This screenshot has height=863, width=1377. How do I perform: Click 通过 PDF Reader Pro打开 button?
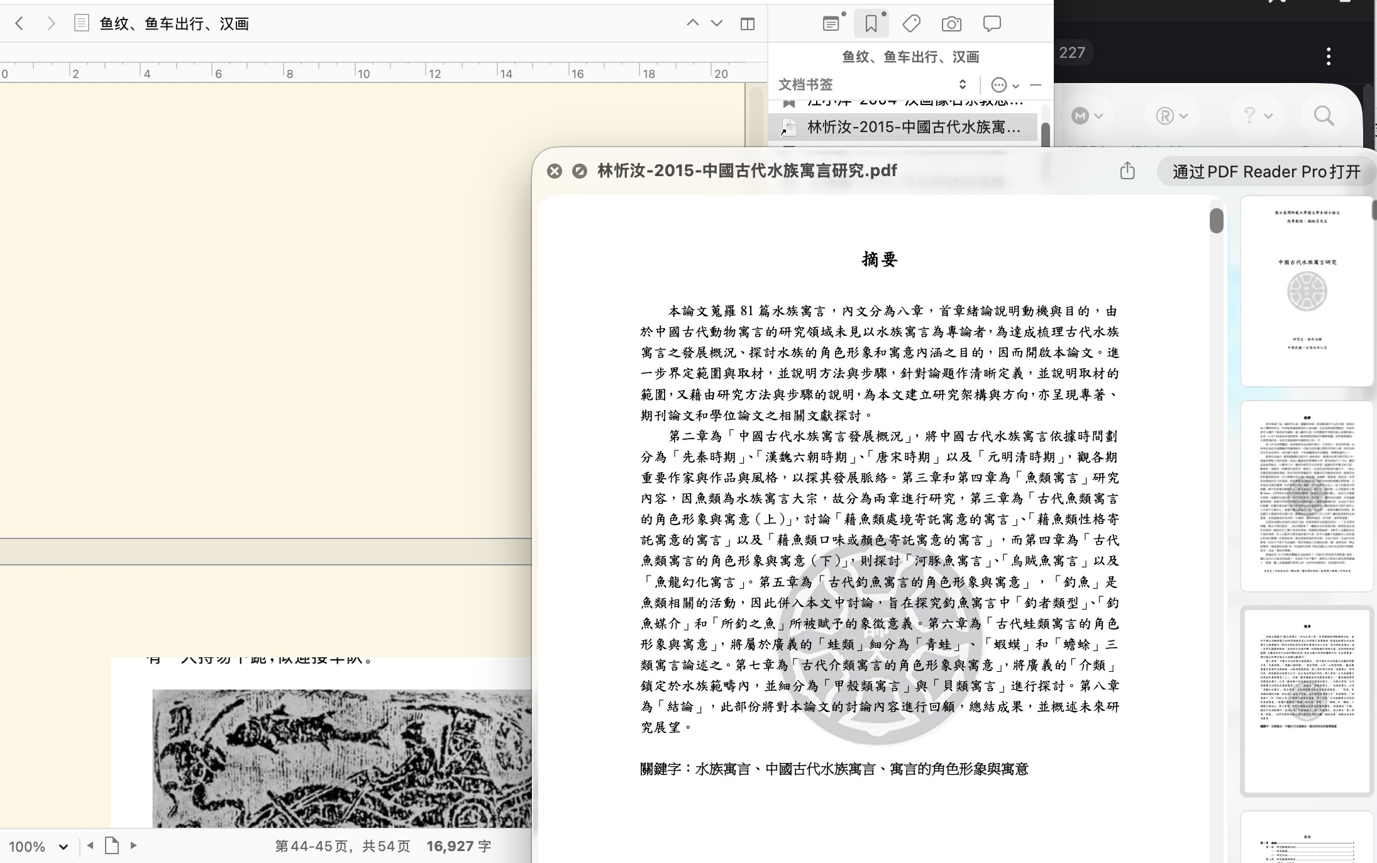[1266, 170]
